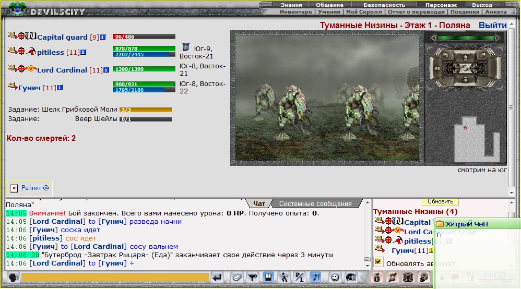Click the center refresh button on navigation pad
The image size is (521, 289).
click(x=465, y=68)
